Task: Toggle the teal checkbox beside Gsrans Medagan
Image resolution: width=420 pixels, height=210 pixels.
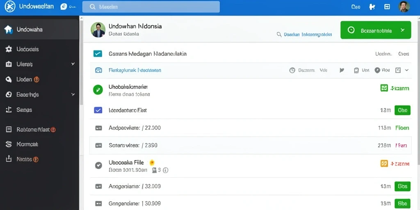Action: pyautogui.click(x=98, y=54)
